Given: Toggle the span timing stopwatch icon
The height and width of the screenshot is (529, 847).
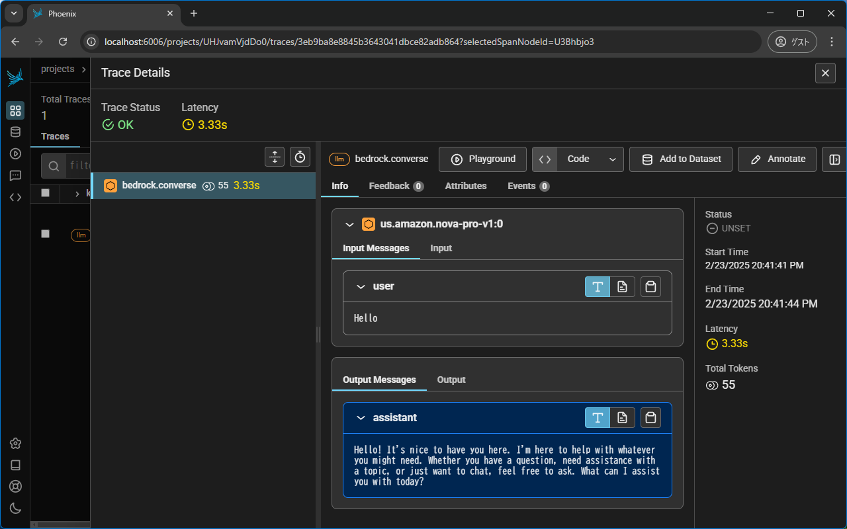Looking at the screenshot, I should click(300, 157).
